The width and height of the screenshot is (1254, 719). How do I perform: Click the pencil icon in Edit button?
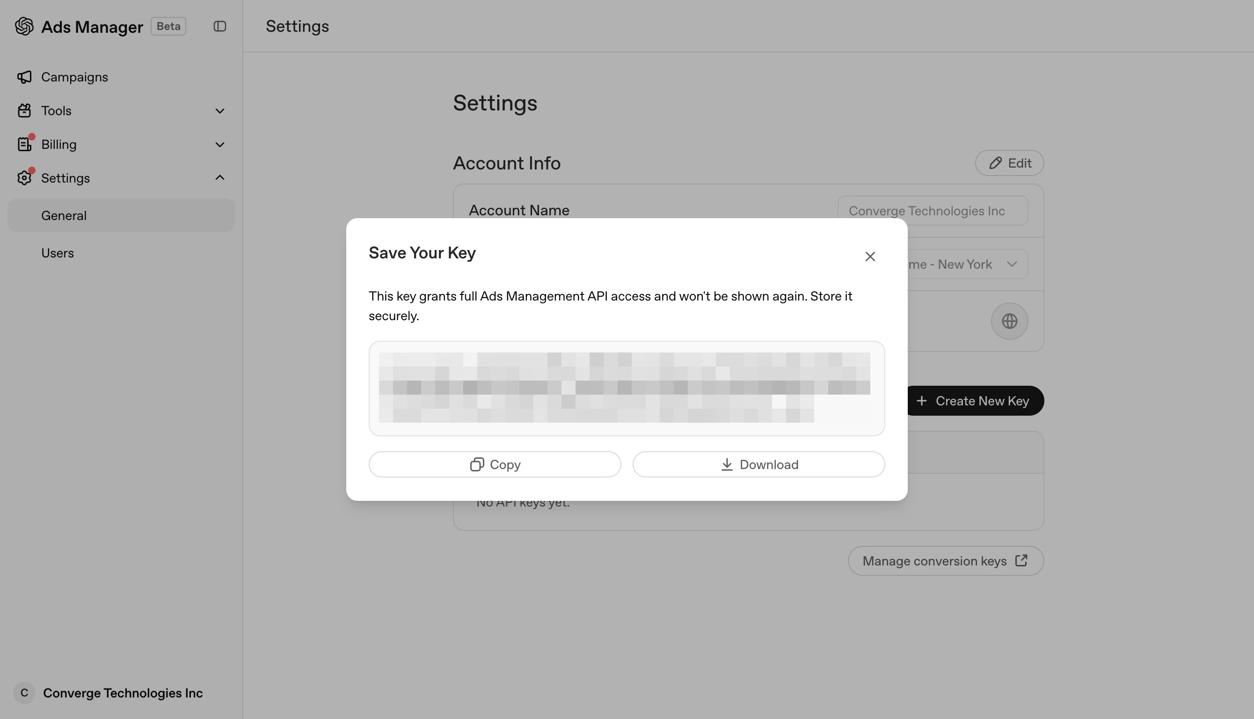tap(995, 163)
